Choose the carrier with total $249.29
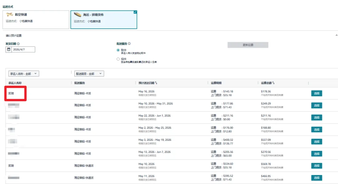The height and width of the screenshot is (184, 338). tap(317, 105)
